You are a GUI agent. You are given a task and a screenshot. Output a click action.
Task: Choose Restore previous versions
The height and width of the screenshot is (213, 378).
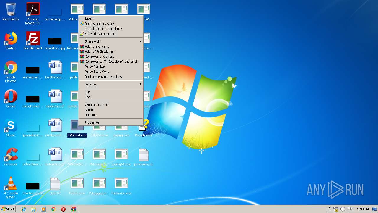click(111, 77)
